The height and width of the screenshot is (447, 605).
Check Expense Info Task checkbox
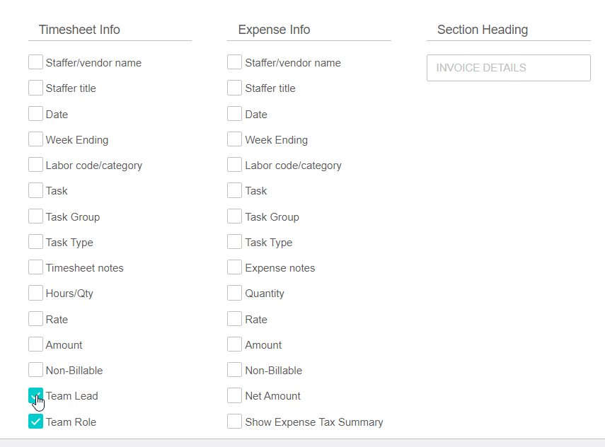(x=235, y=190)
